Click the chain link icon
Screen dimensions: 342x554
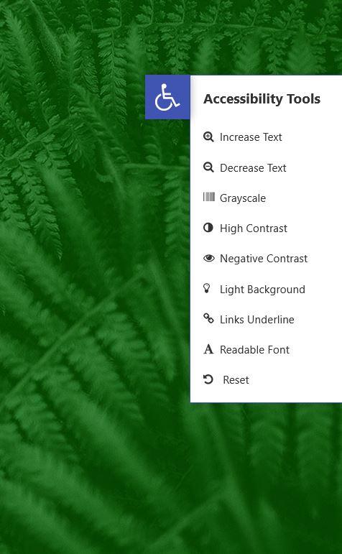click(208, 318)
